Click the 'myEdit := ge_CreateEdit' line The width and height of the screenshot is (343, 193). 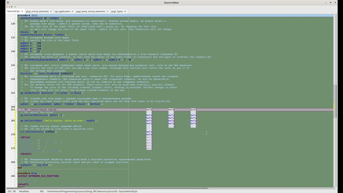62,104
